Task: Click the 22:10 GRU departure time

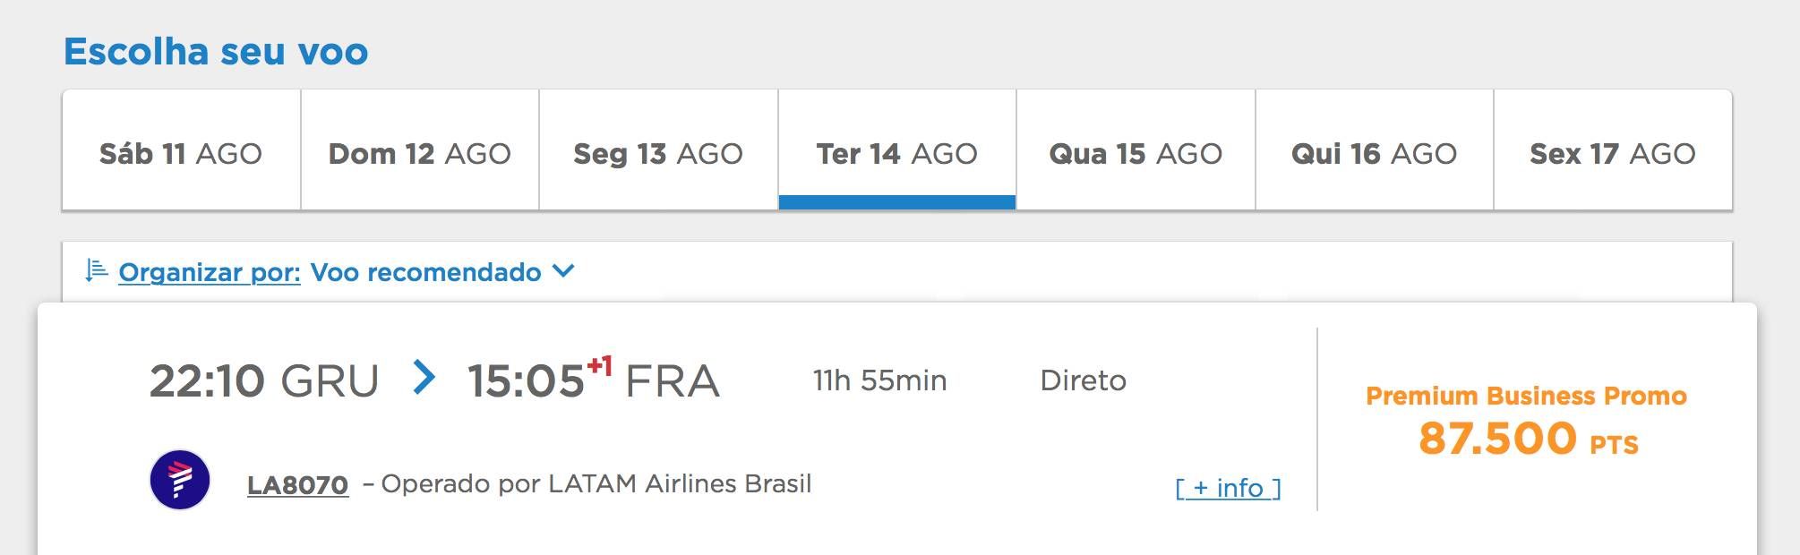Action: pos(264,380)
